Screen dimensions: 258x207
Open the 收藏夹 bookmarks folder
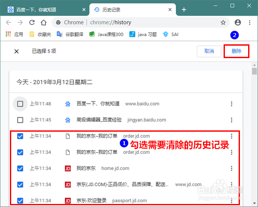click(40, 34)
